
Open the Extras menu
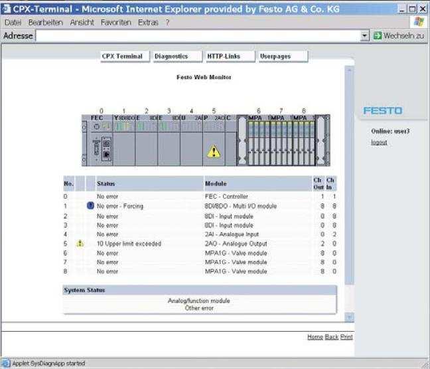tap(148, 22)
